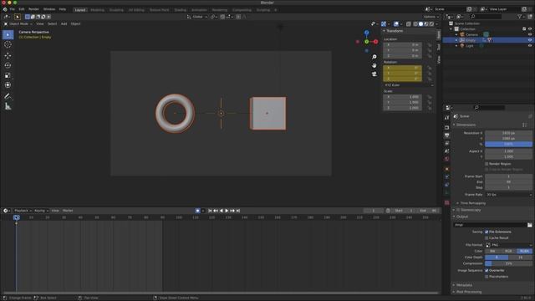Toggle the camera view icon
The image size is (535, 301).
(374, 74)
